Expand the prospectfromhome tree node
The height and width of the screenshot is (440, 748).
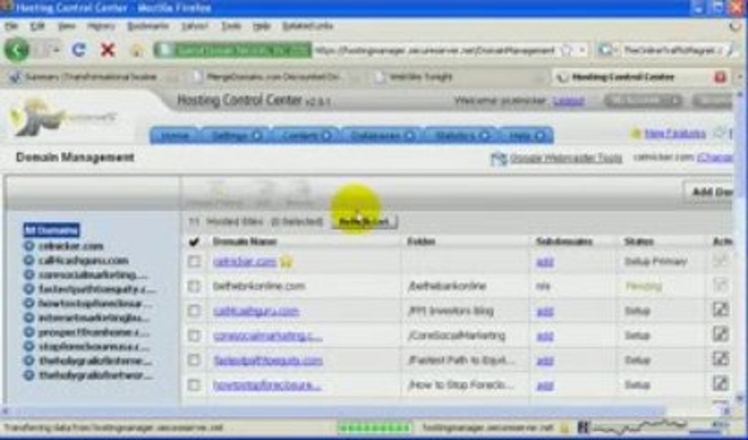(x=29, y=332)
